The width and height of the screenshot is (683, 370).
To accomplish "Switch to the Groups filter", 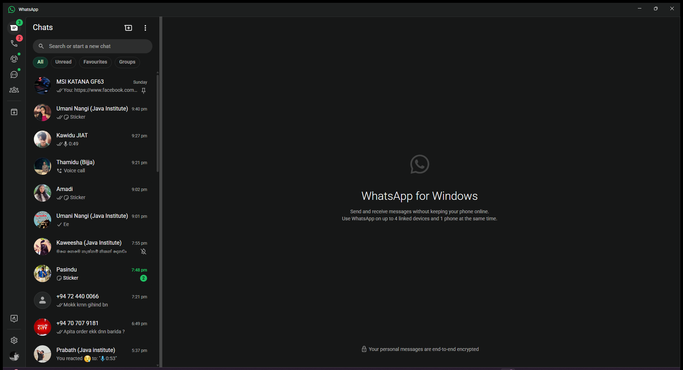I will 127,62.
